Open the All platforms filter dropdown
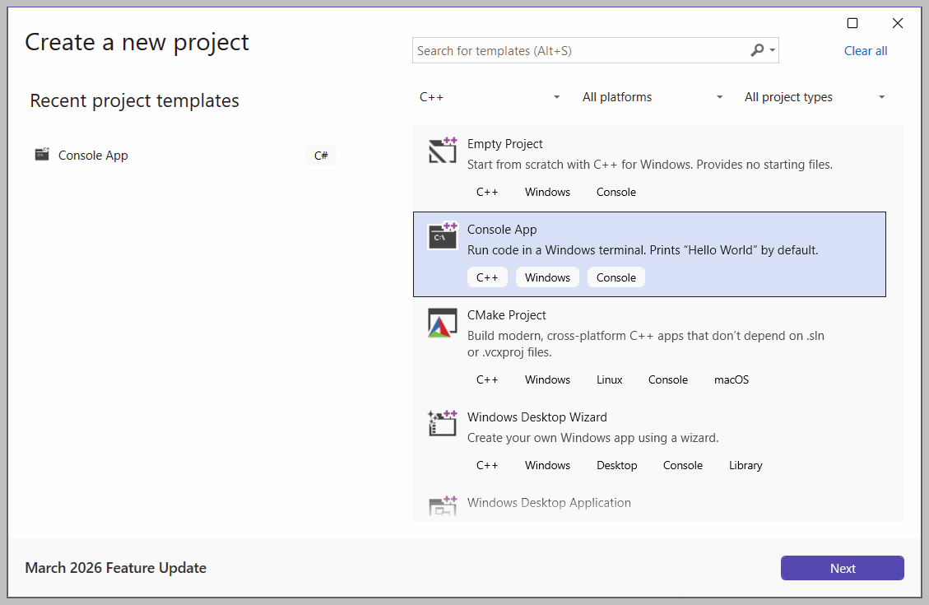This screenshot has height=605, width=929. coord(653,97)
